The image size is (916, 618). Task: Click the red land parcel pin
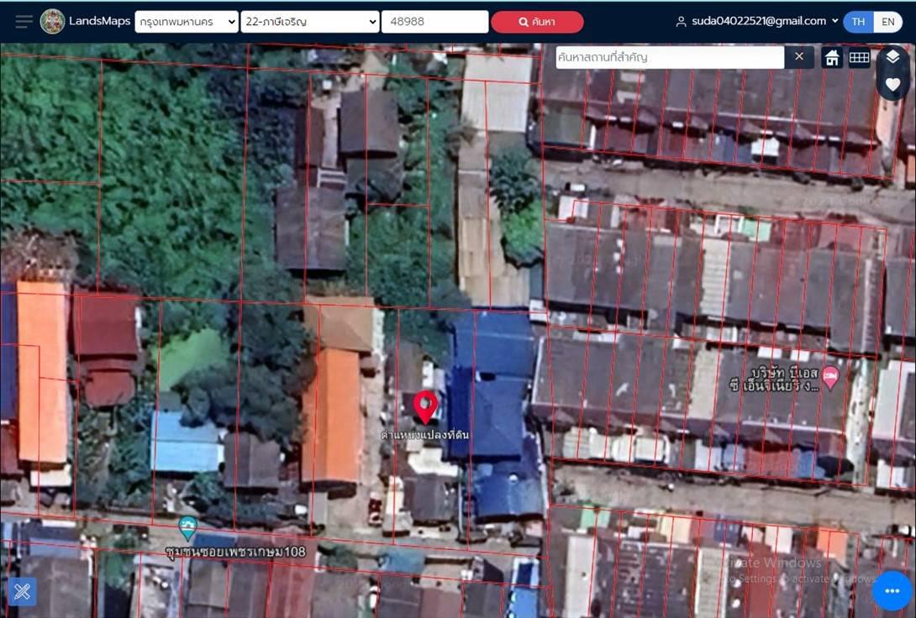[425, 406]
